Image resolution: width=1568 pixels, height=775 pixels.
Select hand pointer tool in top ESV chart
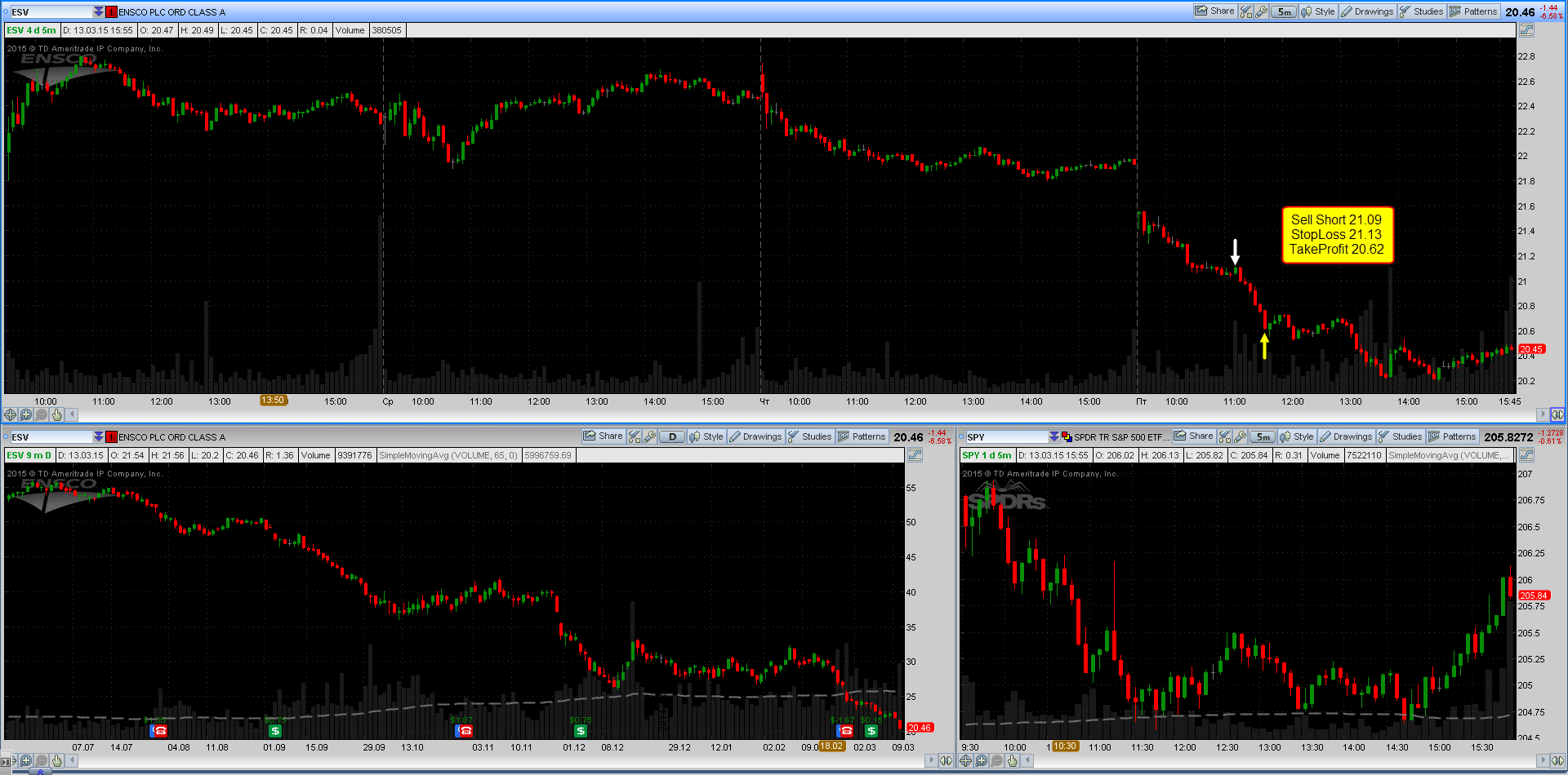click(57, 415)
